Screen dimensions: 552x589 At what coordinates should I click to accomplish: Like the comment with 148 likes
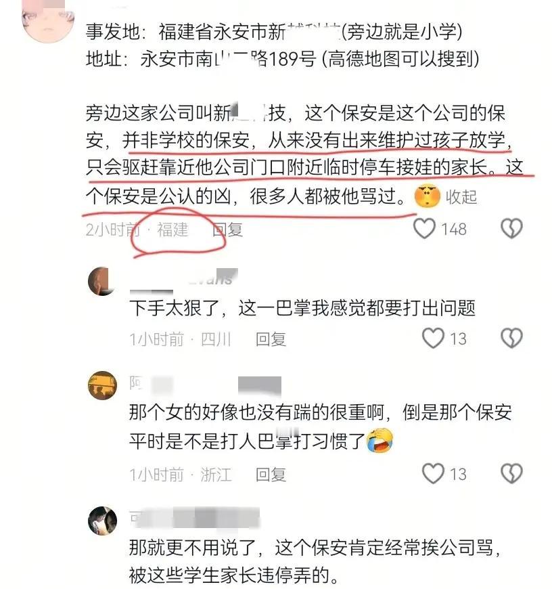coord(424,228)
